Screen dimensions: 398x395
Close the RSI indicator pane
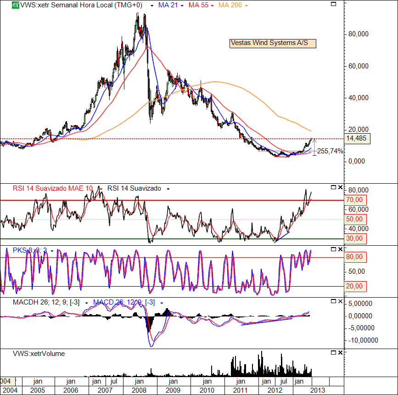coord(340,187)
